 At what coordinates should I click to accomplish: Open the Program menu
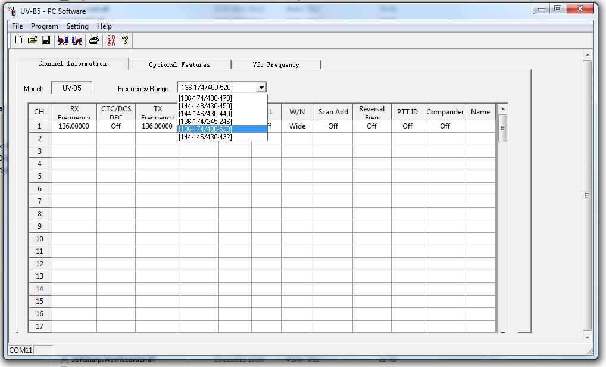click(45, 26)
